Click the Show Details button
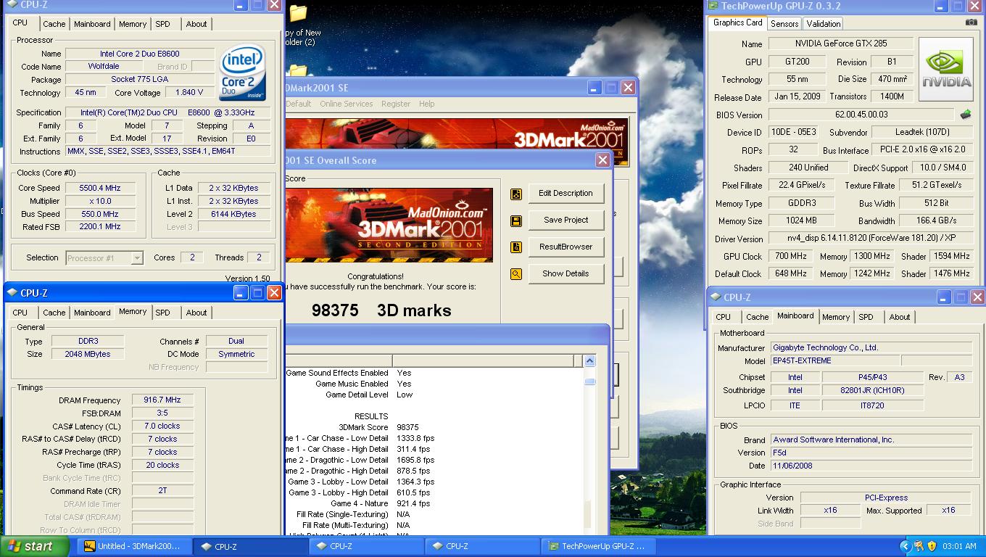This screenshot has width=986, height=557. click(565, 274)
